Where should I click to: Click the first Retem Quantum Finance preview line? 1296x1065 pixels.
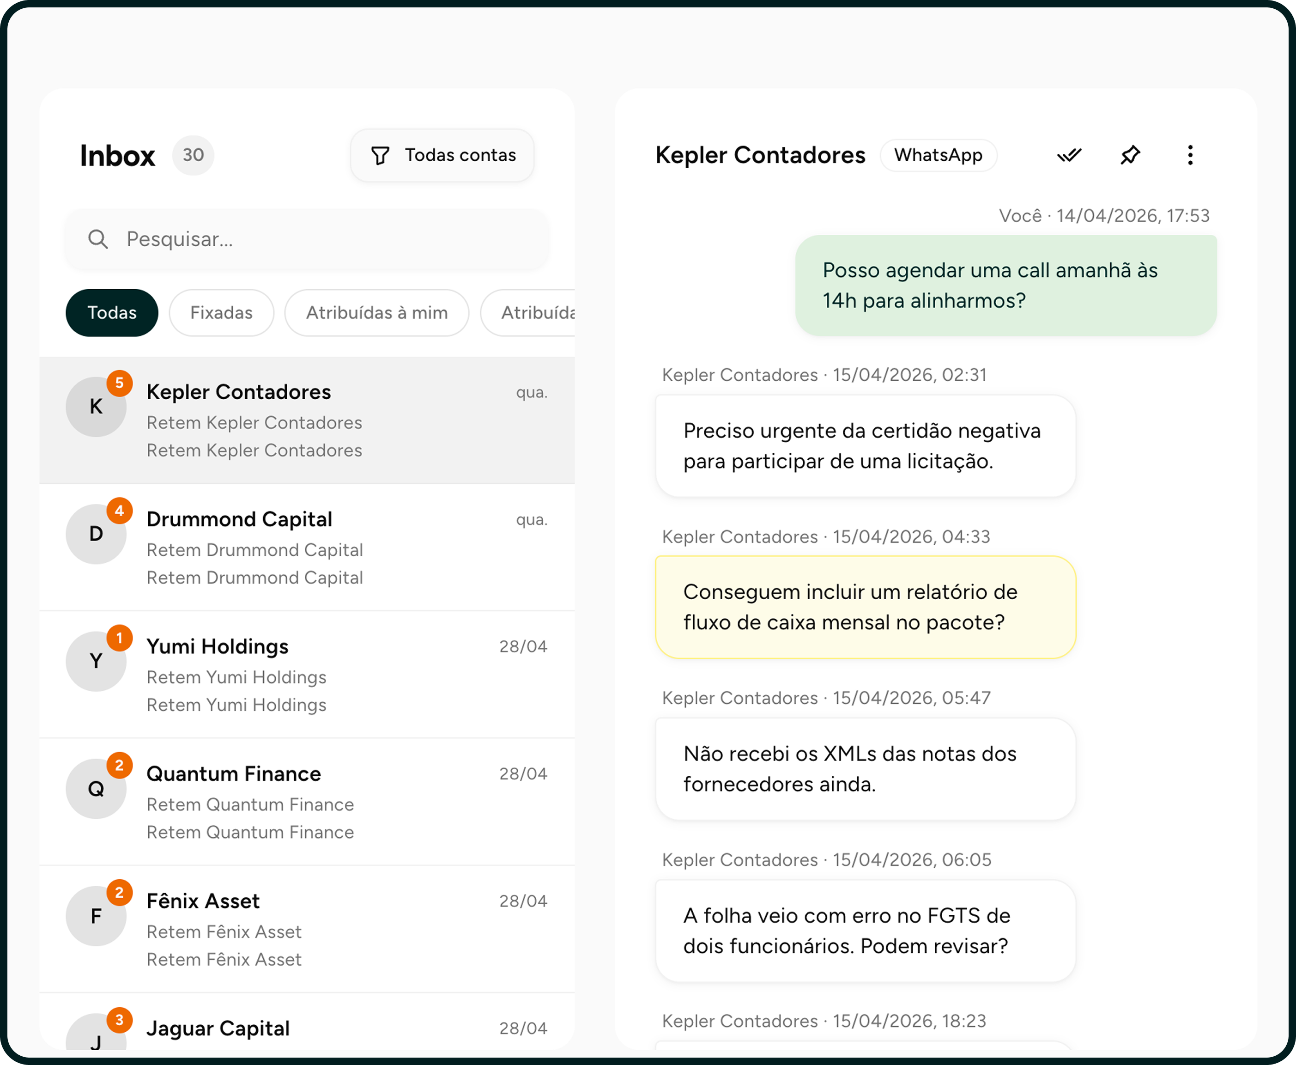(250, 805)
